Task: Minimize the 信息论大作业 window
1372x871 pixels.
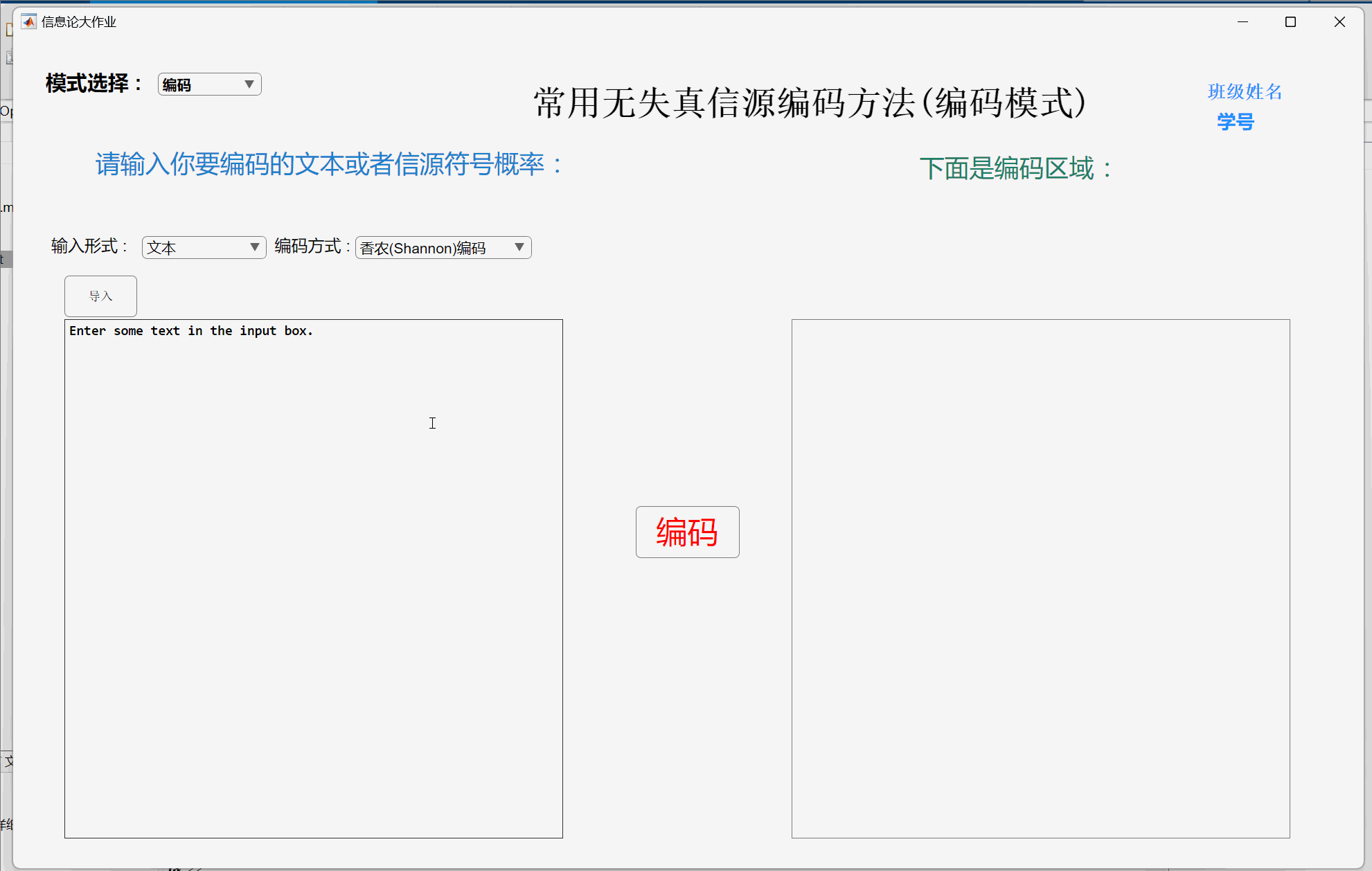Action: [x=1242, y=22]
